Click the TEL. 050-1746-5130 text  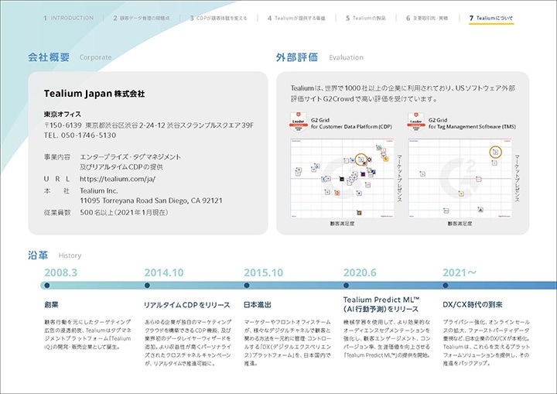point(80,135)
